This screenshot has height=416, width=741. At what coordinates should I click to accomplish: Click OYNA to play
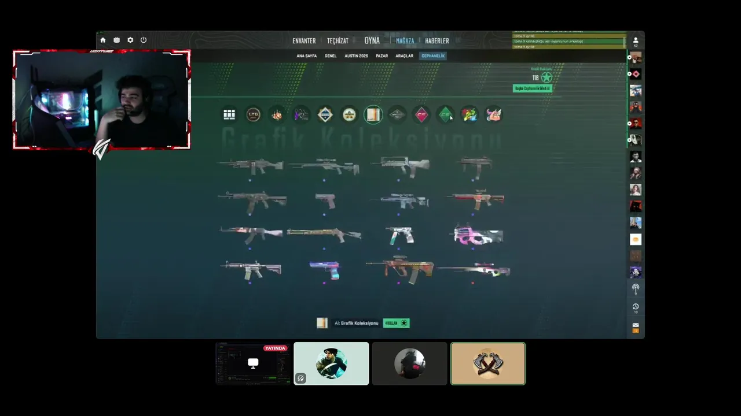tap(372, 40)
